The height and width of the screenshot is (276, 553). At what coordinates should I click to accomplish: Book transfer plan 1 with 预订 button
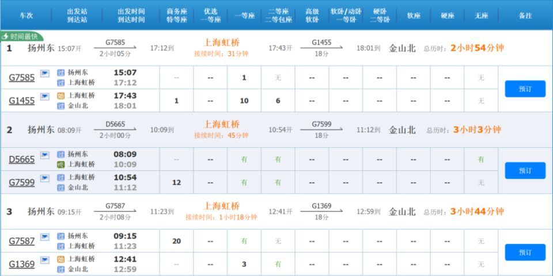click(x=525, y=89)
